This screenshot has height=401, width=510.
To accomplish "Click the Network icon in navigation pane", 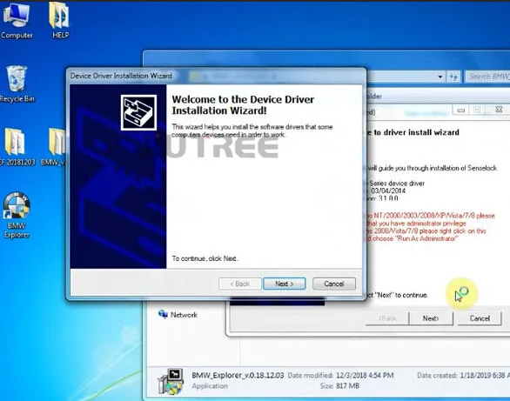I will [178, 315].
